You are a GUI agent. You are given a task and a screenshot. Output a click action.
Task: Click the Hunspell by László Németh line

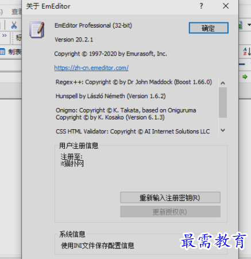click(111, 96)
